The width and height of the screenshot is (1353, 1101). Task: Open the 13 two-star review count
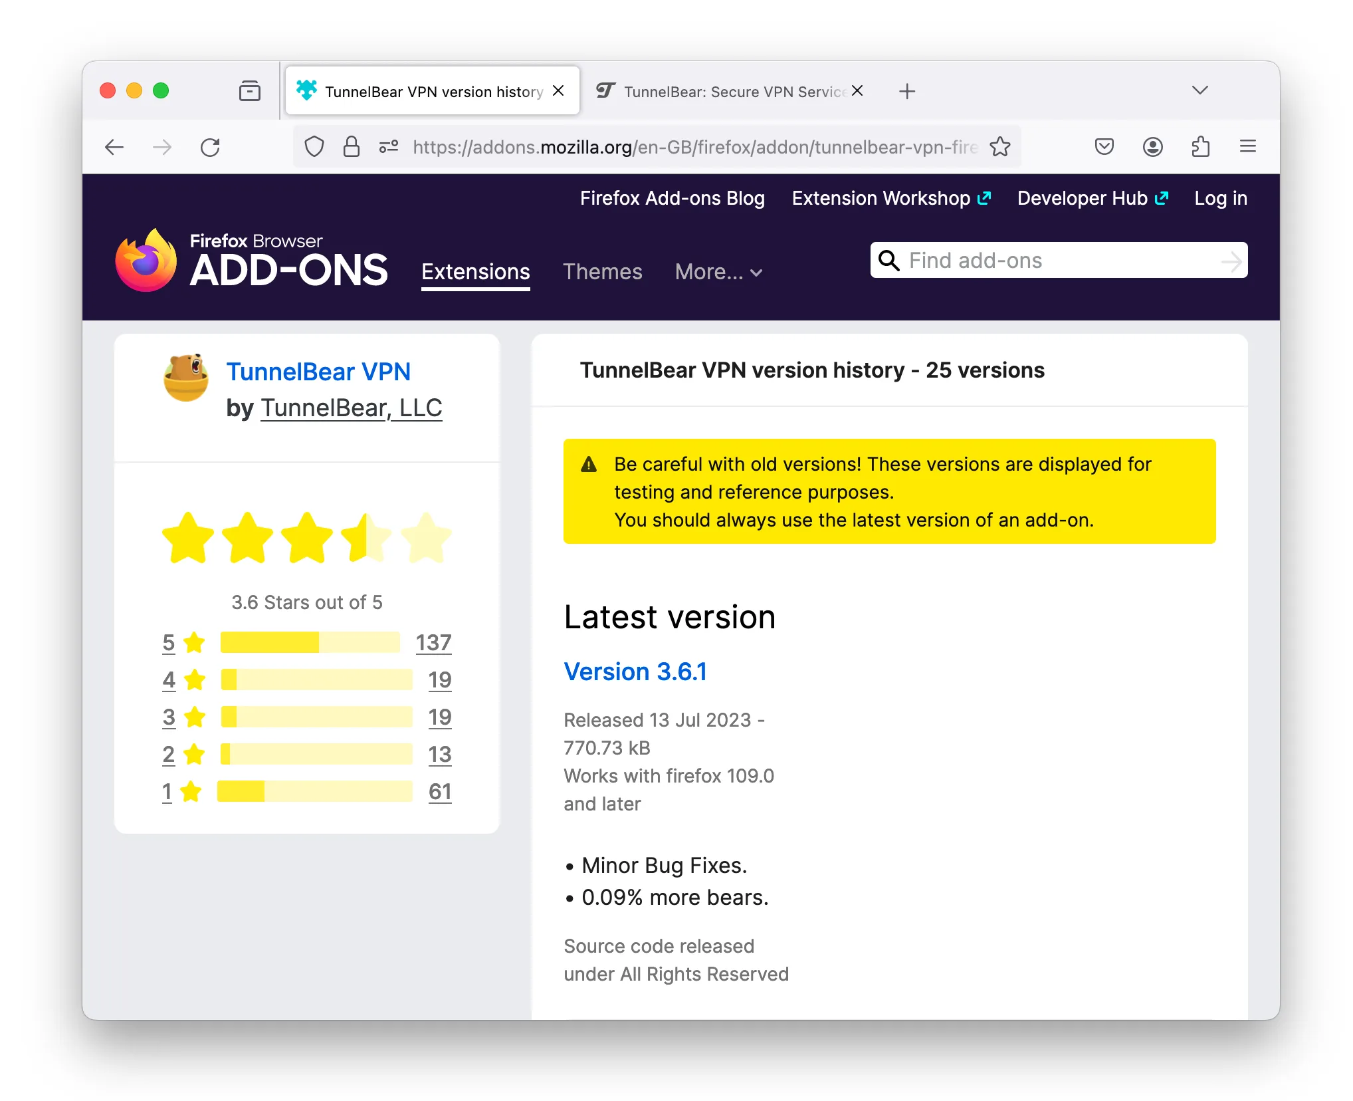pos(439,754)
